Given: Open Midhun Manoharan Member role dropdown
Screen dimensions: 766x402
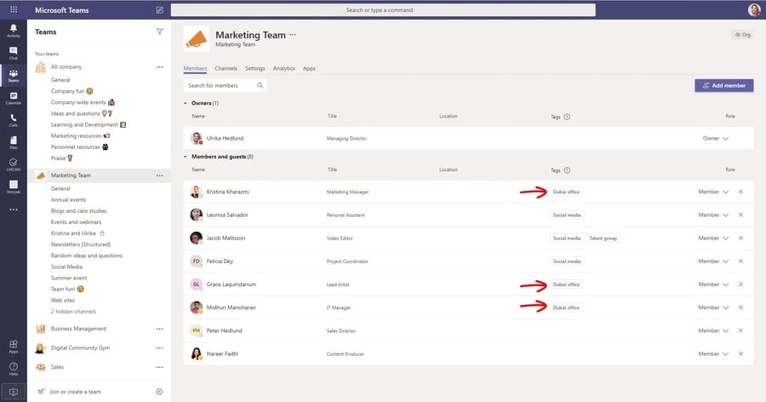Looking at the screenshot, I should [x=713, y=307].
